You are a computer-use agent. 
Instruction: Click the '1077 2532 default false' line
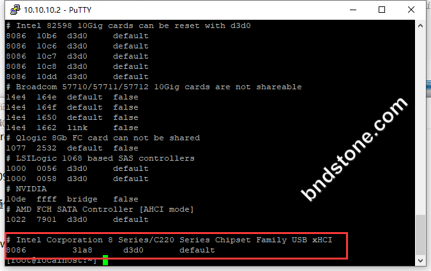coord(72,148)
